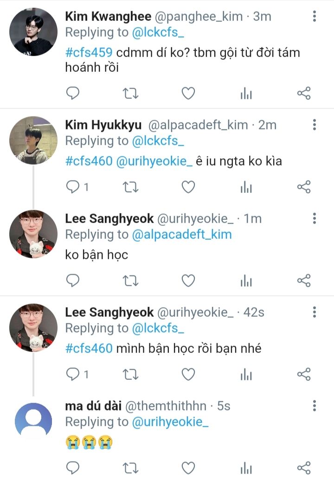Share Lee Sanghyeok's "ko bận học" reply
The height and width of the screenshot is (480, 334).
(x=303, y=281)
